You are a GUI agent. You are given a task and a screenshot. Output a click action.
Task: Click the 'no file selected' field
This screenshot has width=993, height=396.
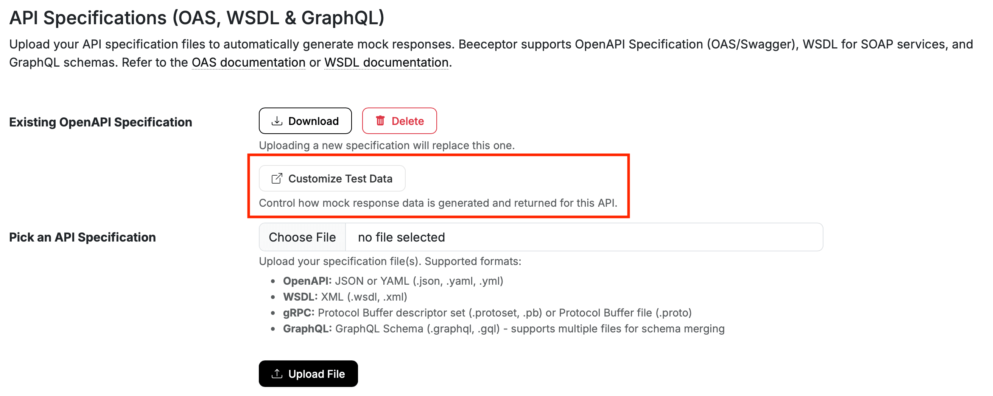(x=401, y=237)
